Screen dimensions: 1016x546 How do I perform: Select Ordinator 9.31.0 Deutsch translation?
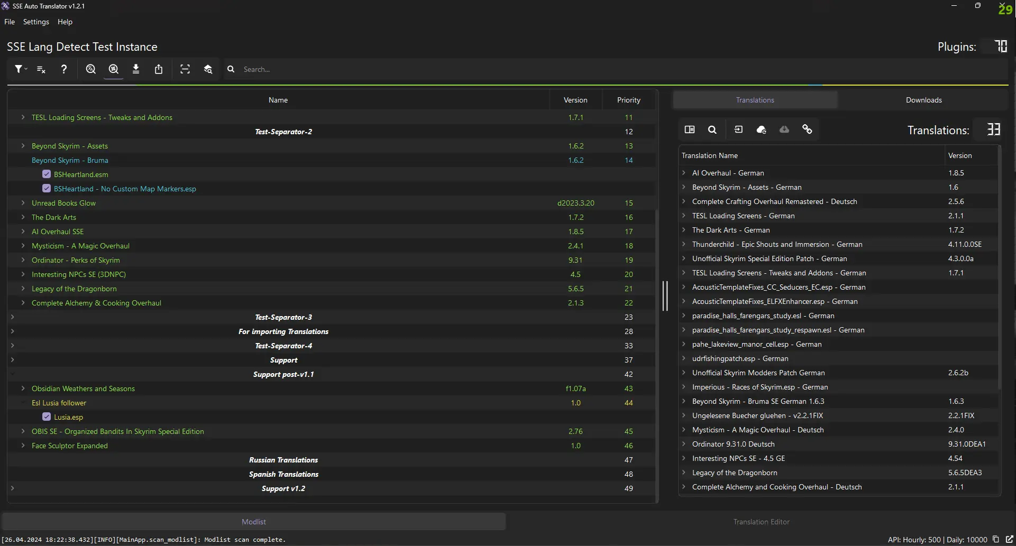click(x=838, y=444)
